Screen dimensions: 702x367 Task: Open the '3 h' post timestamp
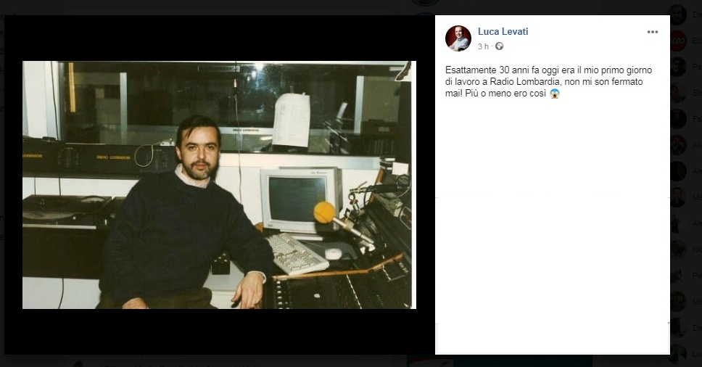483,46
